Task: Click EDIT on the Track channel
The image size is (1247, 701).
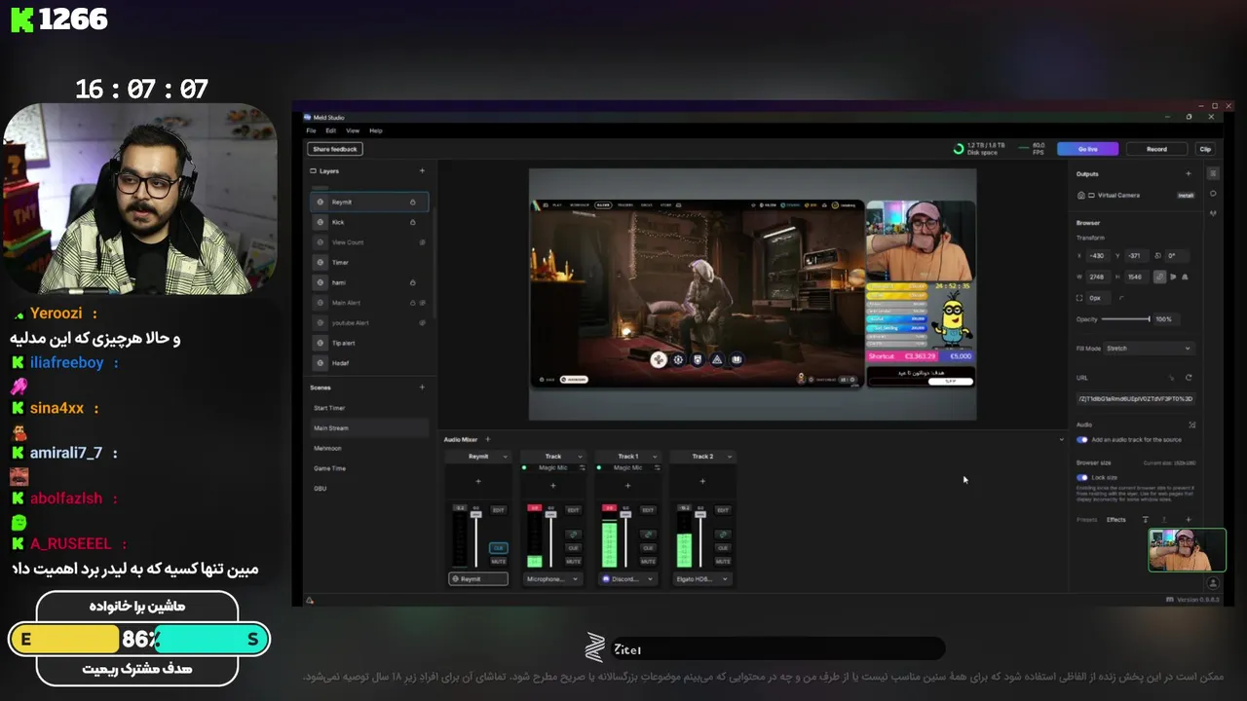Action: tap(573, 509)
